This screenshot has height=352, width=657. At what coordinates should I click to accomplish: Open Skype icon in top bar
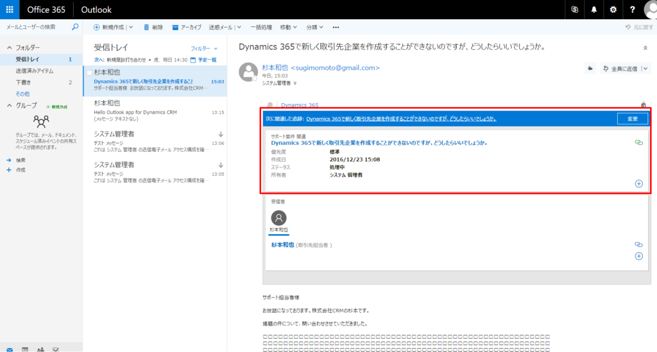[x=574, y=9]
